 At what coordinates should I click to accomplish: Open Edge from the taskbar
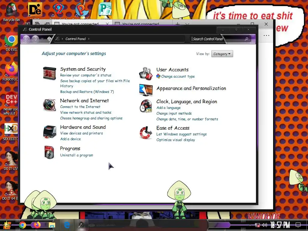(x=66, y=225)
